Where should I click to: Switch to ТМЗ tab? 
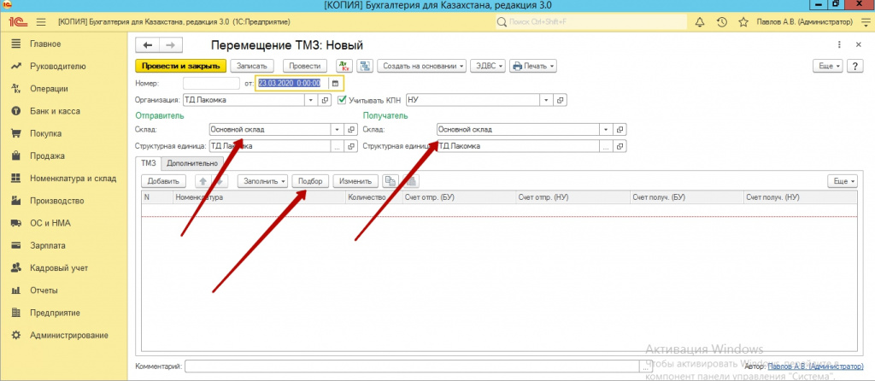coord(149,163)
